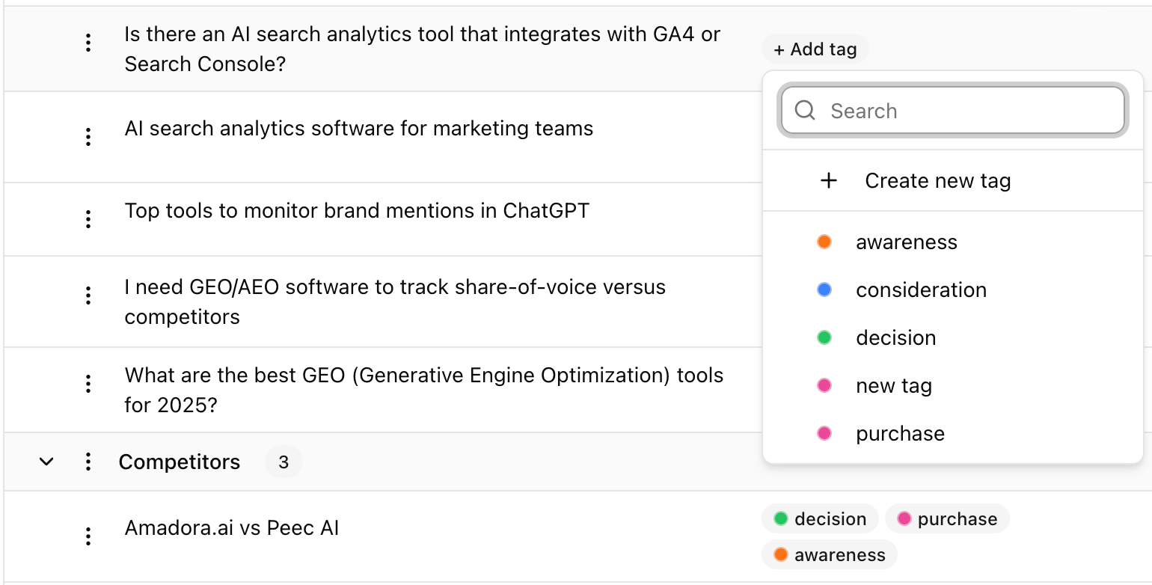Image resolution: width=1152 pixels, height=585 pixels.
Task: Choose the decision tag from list
Action: tap(952, 338)
